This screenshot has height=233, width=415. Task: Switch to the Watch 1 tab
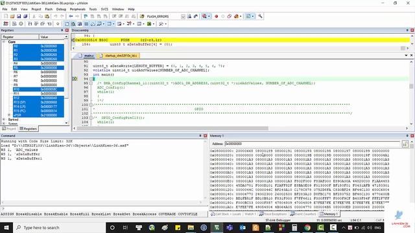click(x=250, y=214)
